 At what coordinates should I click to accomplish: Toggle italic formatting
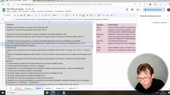(77, 15)
